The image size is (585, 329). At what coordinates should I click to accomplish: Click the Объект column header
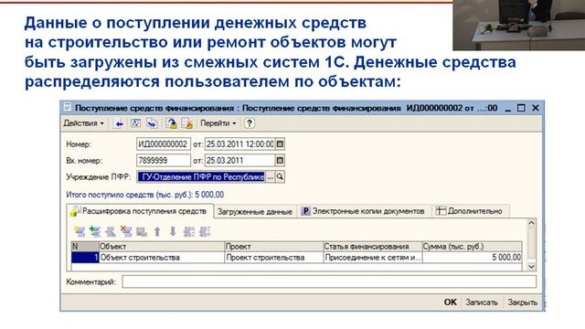pyautogui.click(x=162, y=247)
